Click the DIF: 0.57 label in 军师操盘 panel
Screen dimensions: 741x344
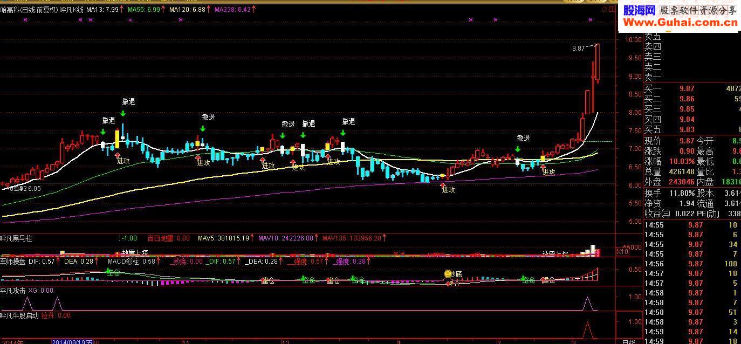coord(42,261)
